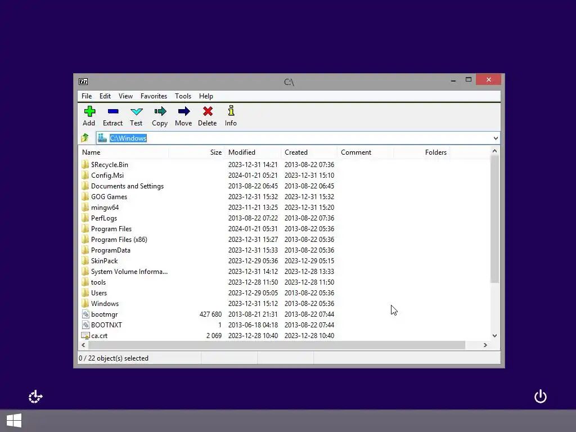Image resolution: width=576 pixels, height=432 pixels.
Task: Select the BOOTNXT file icon
Action: point(85,325)
